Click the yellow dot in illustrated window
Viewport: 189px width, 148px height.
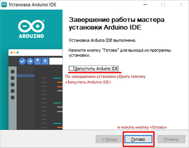pos(15,53)
